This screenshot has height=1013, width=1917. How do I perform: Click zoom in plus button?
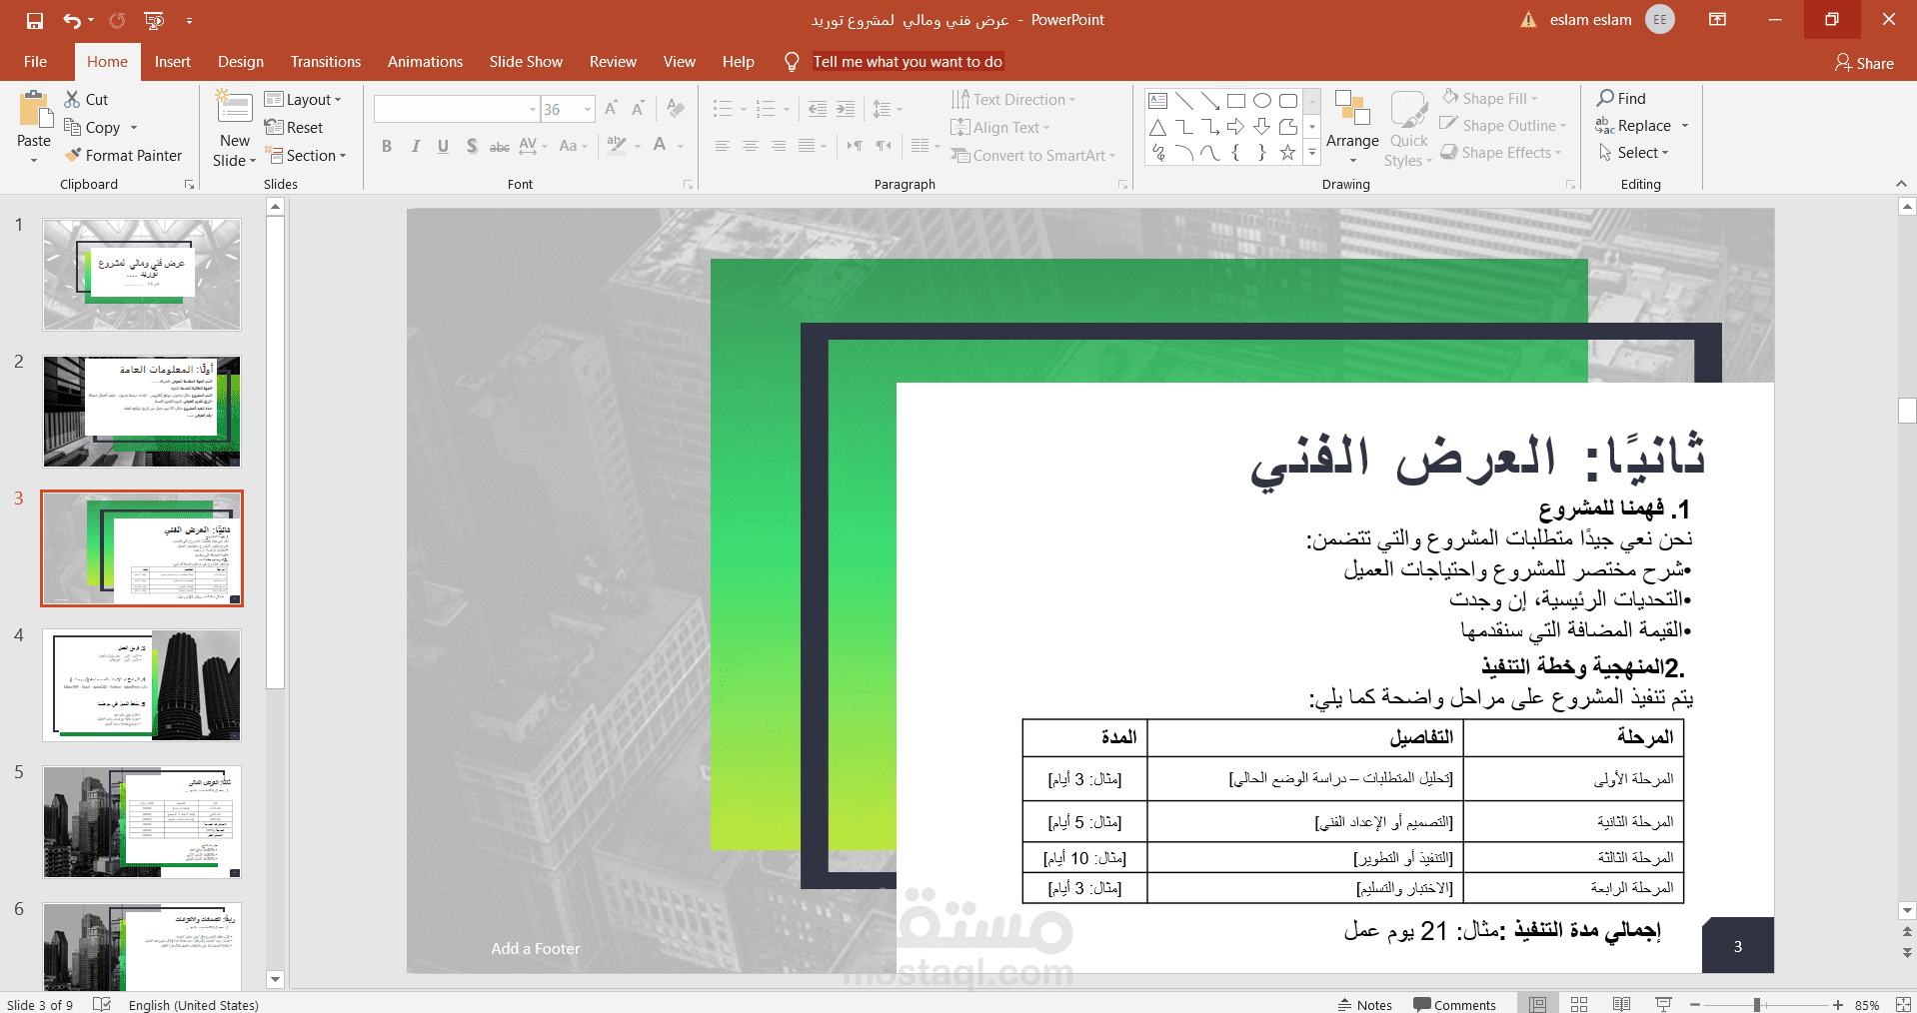1837,1004
